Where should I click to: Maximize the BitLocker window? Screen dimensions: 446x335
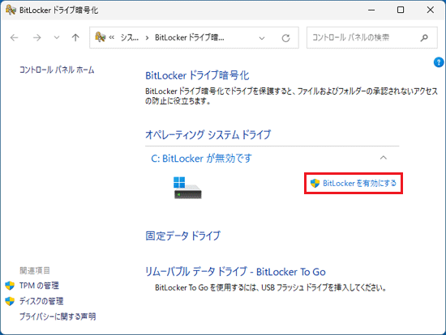pos(401,10)
